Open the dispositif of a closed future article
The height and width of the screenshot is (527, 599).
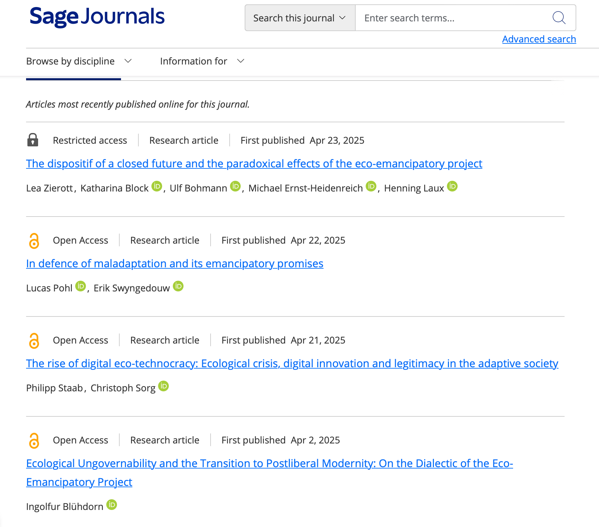coord(254,164)
